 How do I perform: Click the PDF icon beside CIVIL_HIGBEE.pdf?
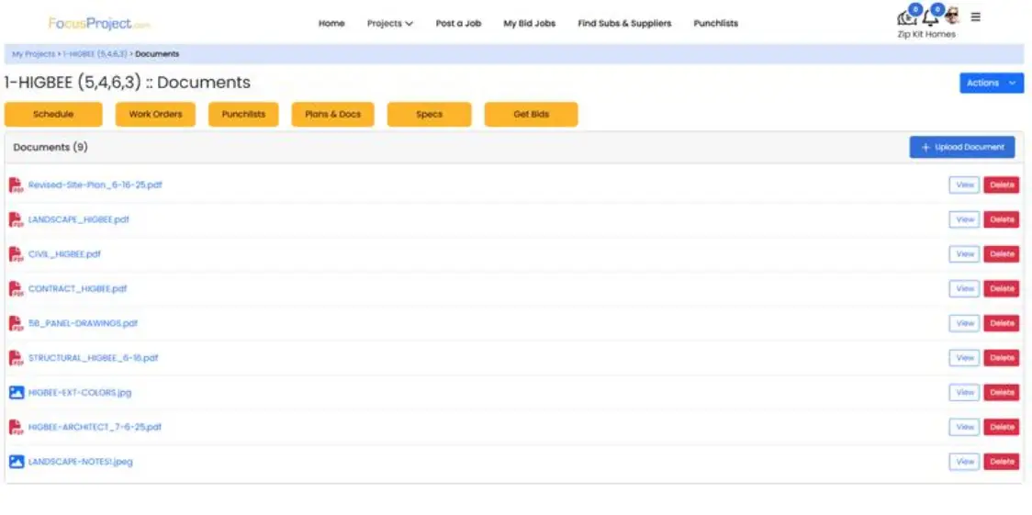(16, 254)
